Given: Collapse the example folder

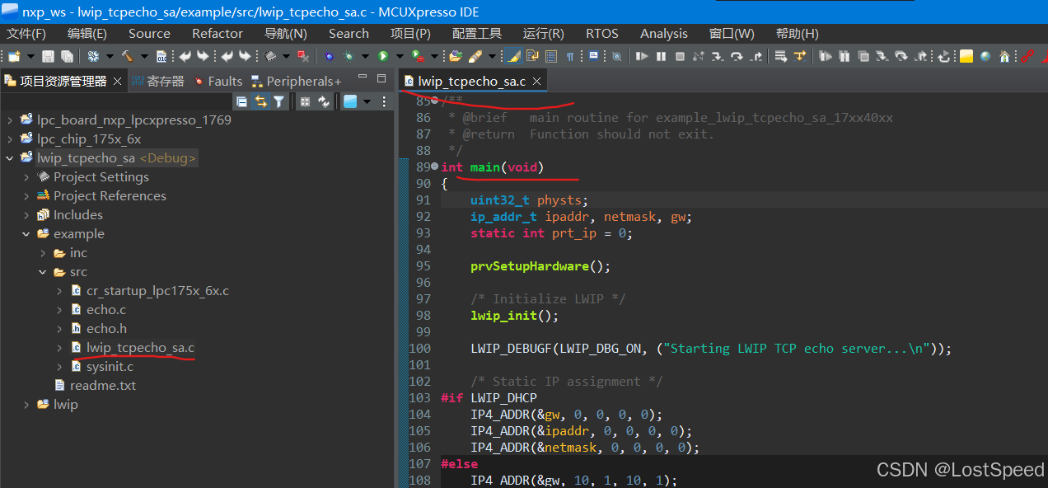Looking at the screenshot, I should click(26, 233).
